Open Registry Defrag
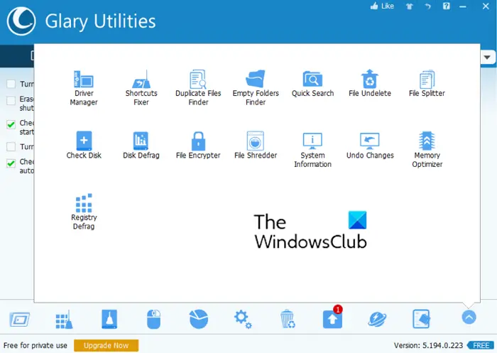Screen dimensions: 497x353 coord(84,212)
